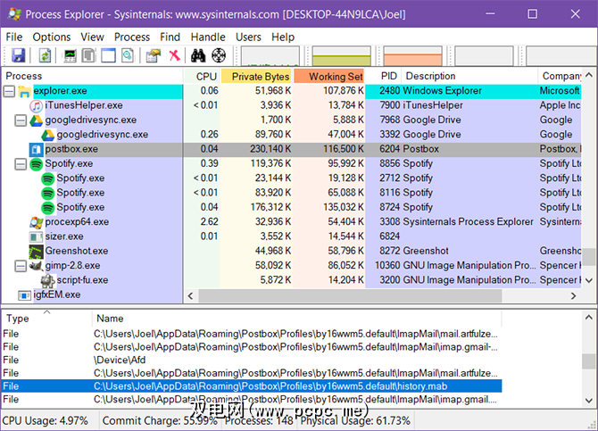
Task: Click the binoculars Find Handle icon
Action: click(x=198, y=55)
